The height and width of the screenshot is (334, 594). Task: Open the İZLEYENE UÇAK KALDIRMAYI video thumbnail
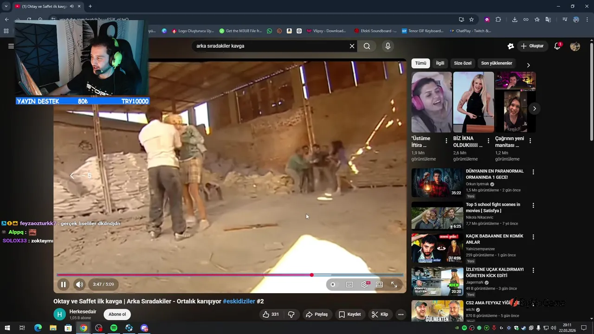(x=437, y=282)
